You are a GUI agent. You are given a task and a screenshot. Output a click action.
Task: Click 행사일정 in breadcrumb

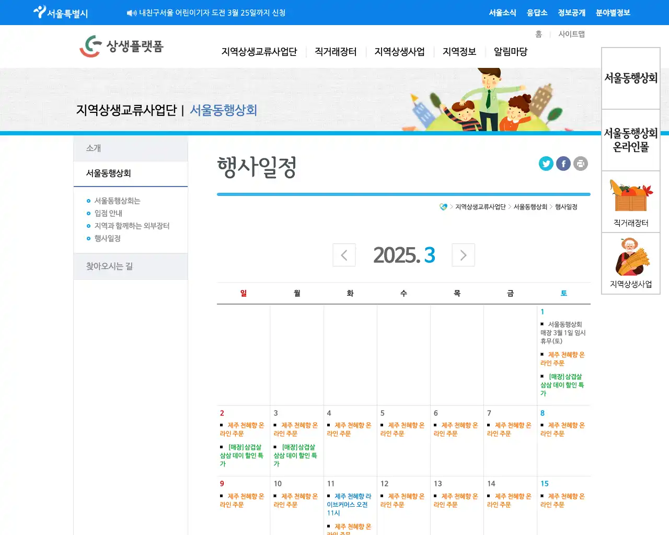pyautogui.click(x=566, y=207)
